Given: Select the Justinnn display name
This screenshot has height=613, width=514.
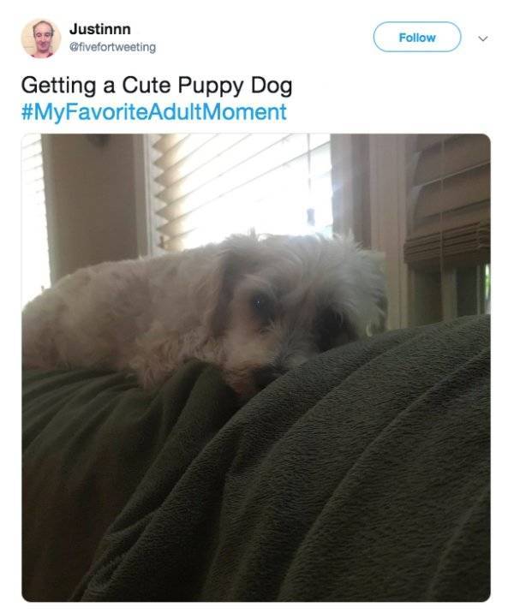Looking at the screenshot, I should 99,29.
